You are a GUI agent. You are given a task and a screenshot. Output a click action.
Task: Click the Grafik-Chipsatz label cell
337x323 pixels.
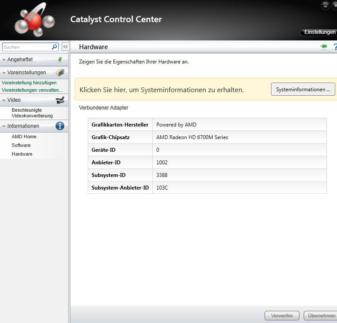pyautogui.click(x=120, y=137)
